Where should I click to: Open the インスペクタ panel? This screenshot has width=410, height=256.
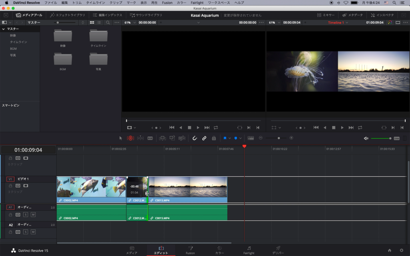coord(382,15)
